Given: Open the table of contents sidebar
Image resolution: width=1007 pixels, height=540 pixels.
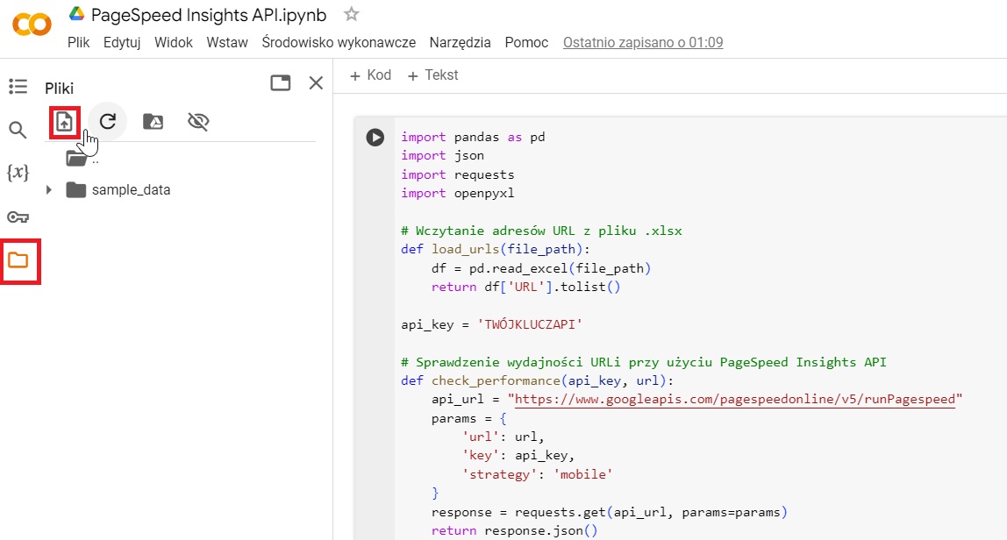Looking at the screenshot, I should (x=18, y=85).
